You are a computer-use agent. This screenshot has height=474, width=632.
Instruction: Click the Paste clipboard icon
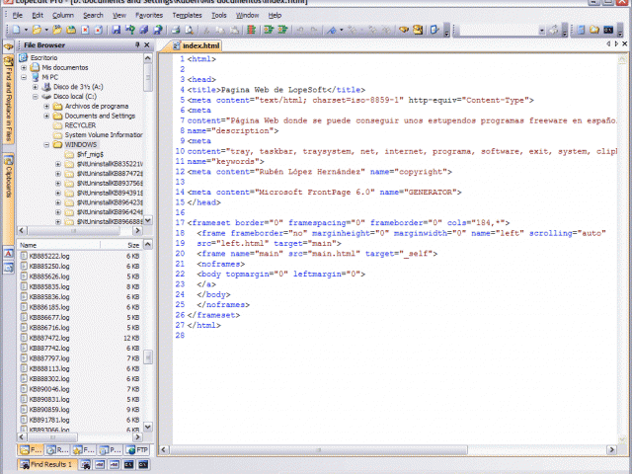234,30
